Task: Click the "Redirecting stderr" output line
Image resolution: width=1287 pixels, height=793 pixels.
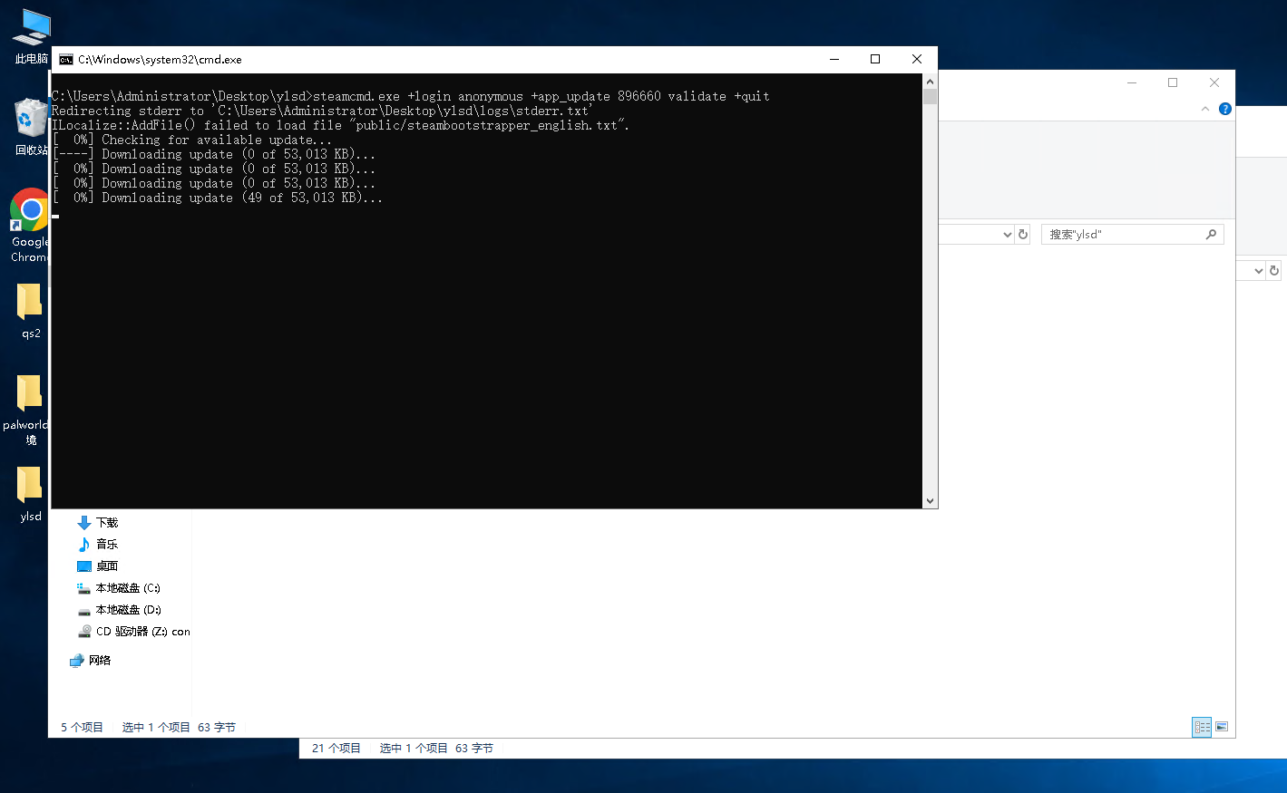Action: [322, 111]
